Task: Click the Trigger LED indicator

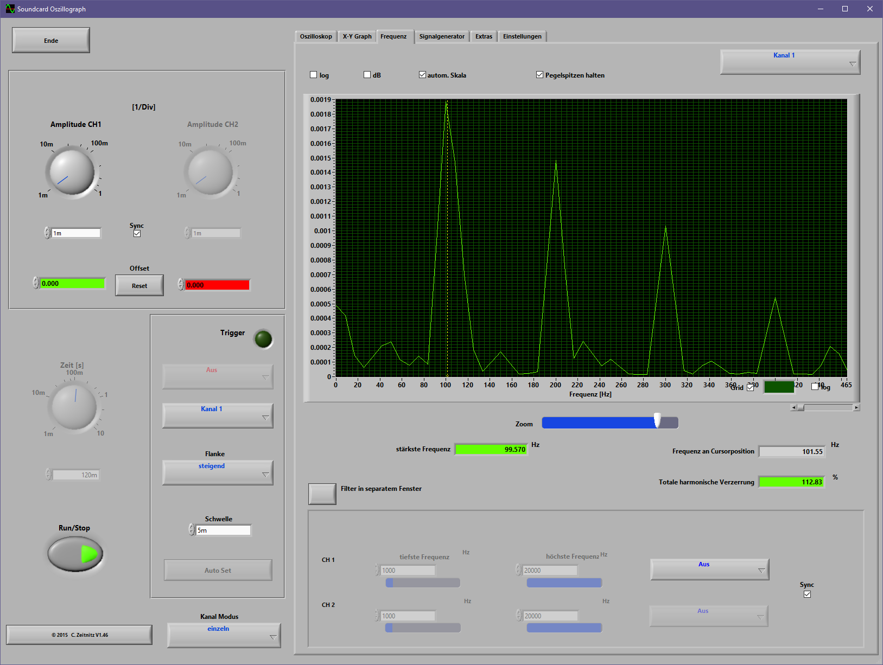Action: [263, 339]
